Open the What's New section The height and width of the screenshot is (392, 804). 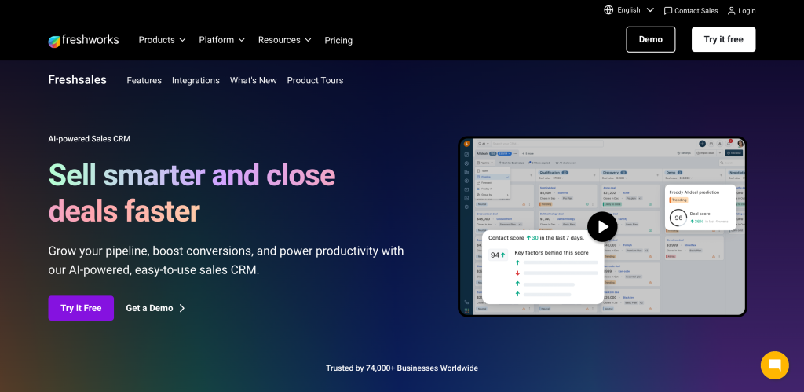[x=253, y=80]
